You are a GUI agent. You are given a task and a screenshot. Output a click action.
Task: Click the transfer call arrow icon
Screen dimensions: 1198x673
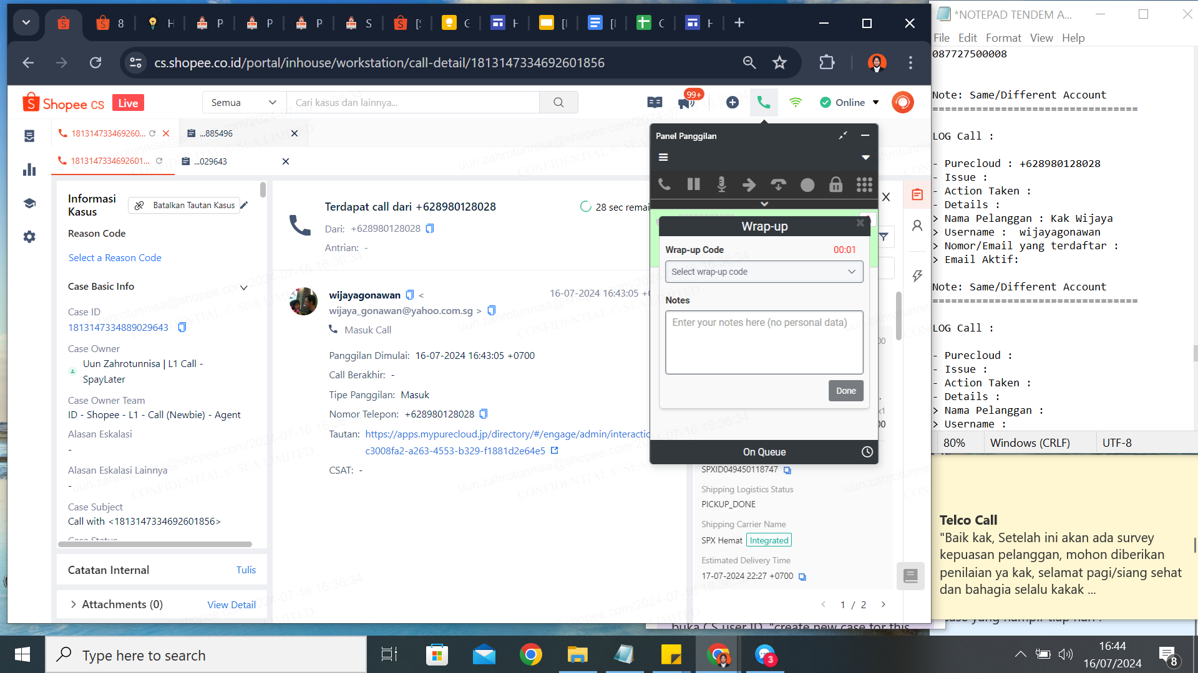pos(749,184)
